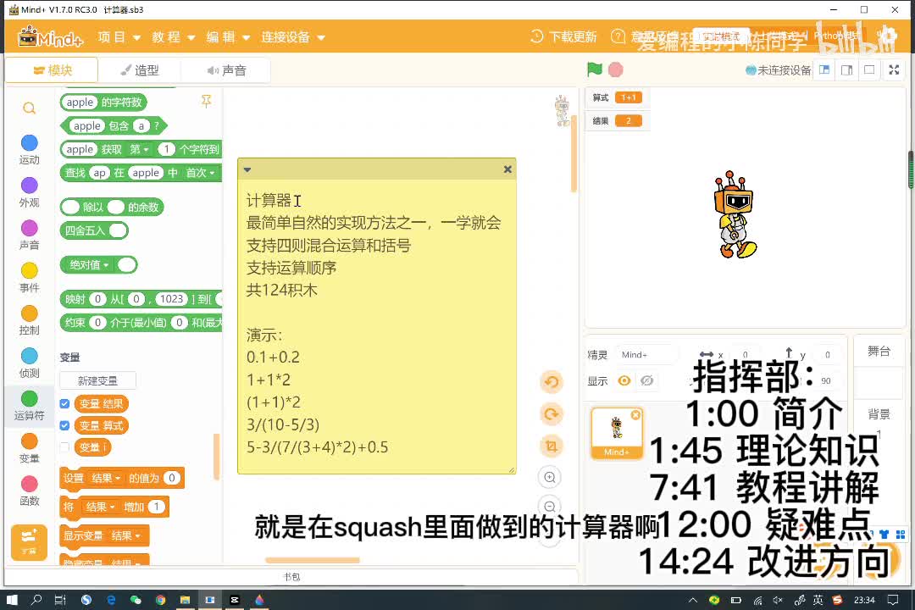Zoom out the workspace
Image resolution: width=915 pixels, height=610 pixels.
(550, 506)
